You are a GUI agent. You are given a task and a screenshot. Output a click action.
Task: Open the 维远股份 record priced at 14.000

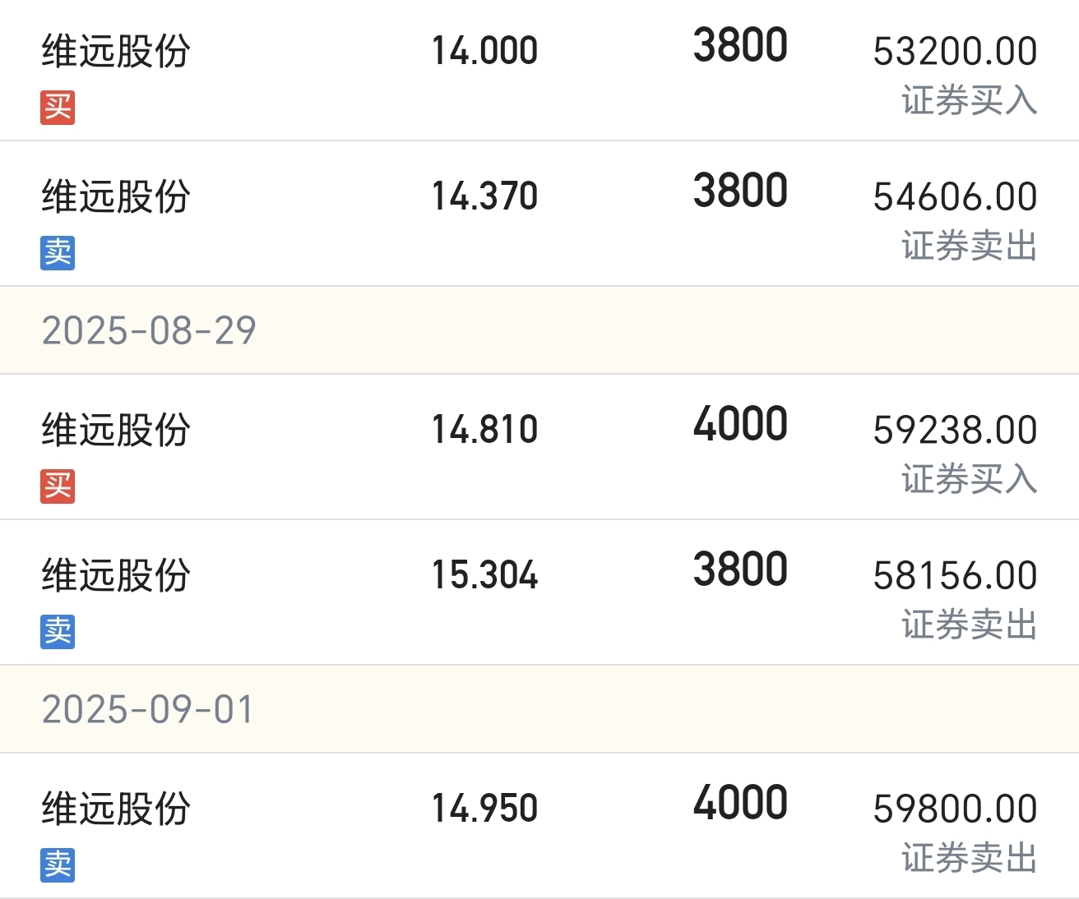coord(539,70)
